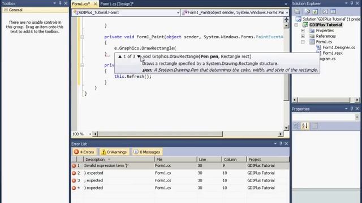
Task: Open the Solution Explorer window position dropdown
Action: pos(346,3)
